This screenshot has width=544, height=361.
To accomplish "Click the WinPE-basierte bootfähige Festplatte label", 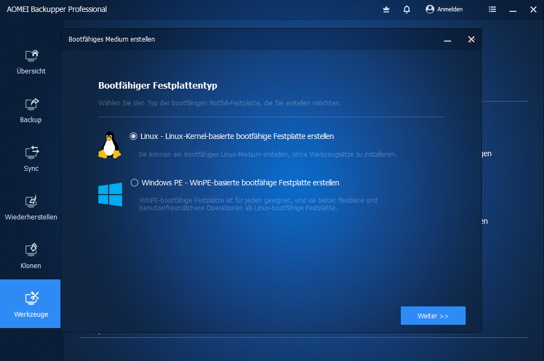I will click(x=240, y=183).
